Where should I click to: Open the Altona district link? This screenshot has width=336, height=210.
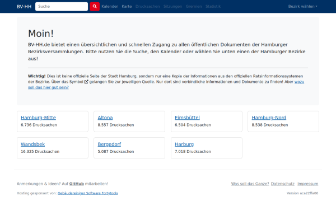[x=105, y=118]
